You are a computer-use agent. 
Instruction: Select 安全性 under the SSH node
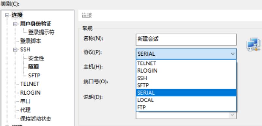coord(36,58)
